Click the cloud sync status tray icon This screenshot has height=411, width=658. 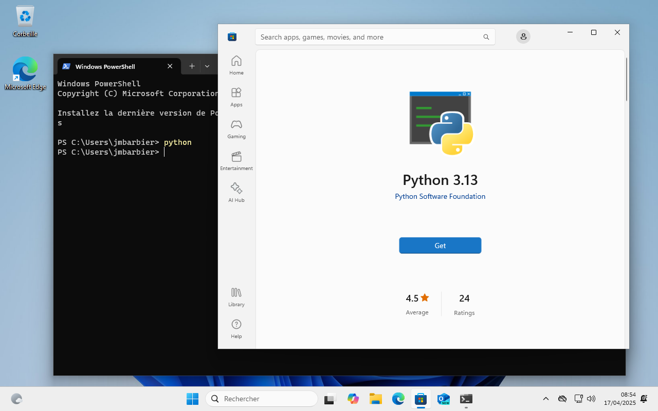tap(562, 399)
